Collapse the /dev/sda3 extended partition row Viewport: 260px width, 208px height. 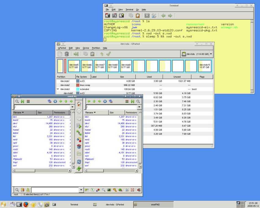[x=58, y=89]
